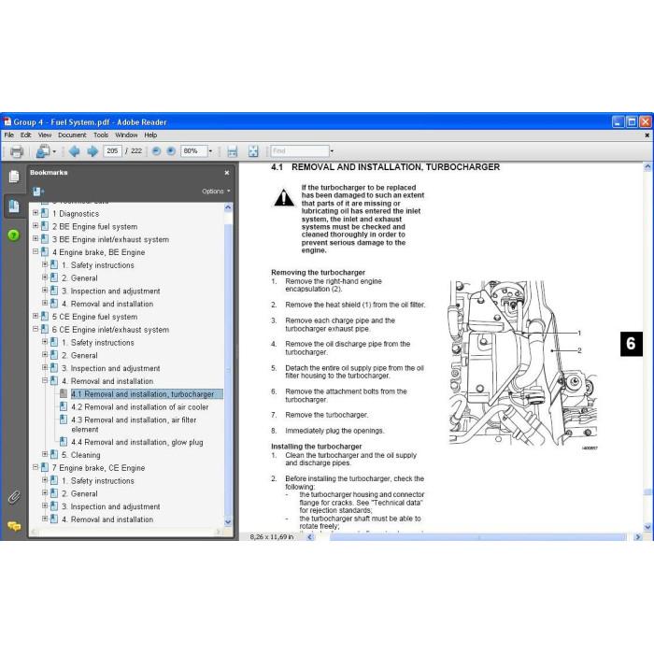Image resolution: width=654 pixels, height=654 pixels.
Task: Select 3. Inspection and adjustment under CE Engine inlet/exhaust
Action: tap(111, 368)
